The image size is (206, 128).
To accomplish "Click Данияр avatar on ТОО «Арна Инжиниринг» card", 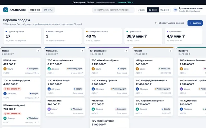I will pyautogui.click(x=137, y=109).
